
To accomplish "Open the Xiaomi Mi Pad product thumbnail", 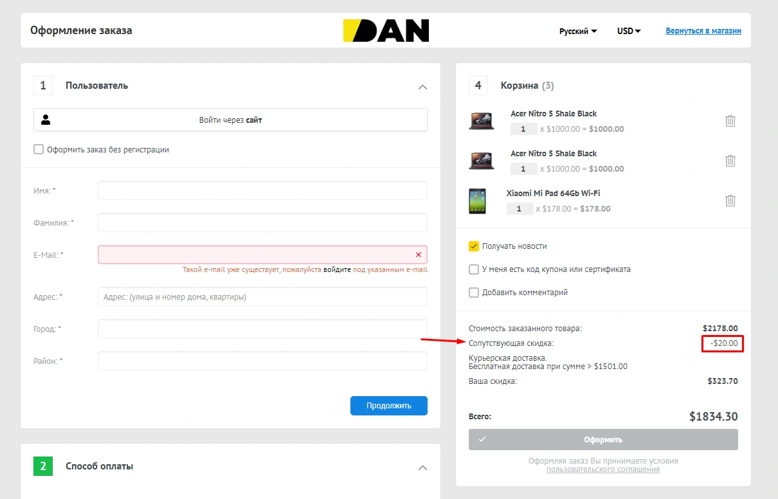I will pos(477,201).
